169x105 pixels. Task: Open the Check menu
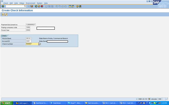point(6,3)
